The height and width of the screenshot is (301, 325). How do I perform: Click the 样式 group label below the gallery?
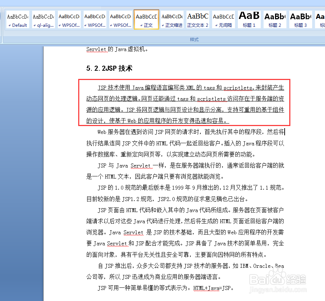tap(194, 40)
